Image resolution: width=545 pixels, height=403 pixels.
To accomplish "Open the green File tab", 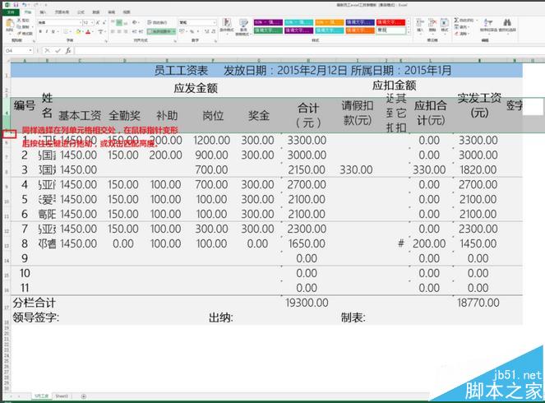I will [11, 12].
